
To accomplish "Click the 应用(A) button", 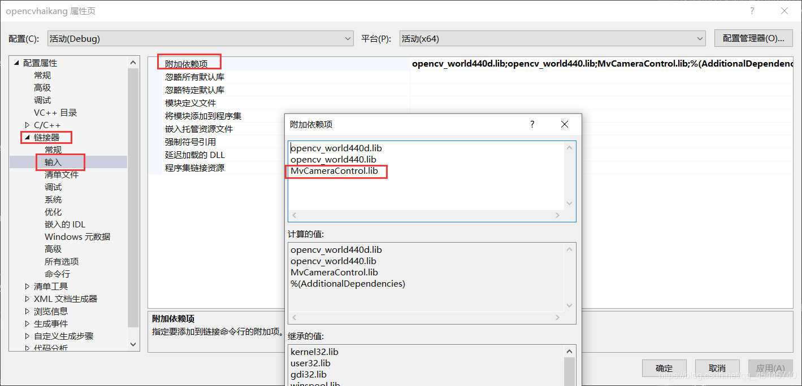I will tap(770, 368).
